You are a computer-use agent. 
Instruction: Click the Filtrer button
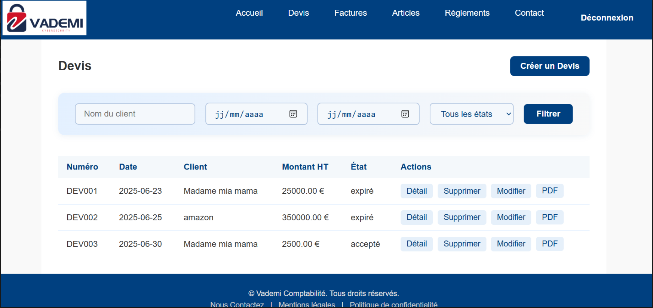pos(548,114)
